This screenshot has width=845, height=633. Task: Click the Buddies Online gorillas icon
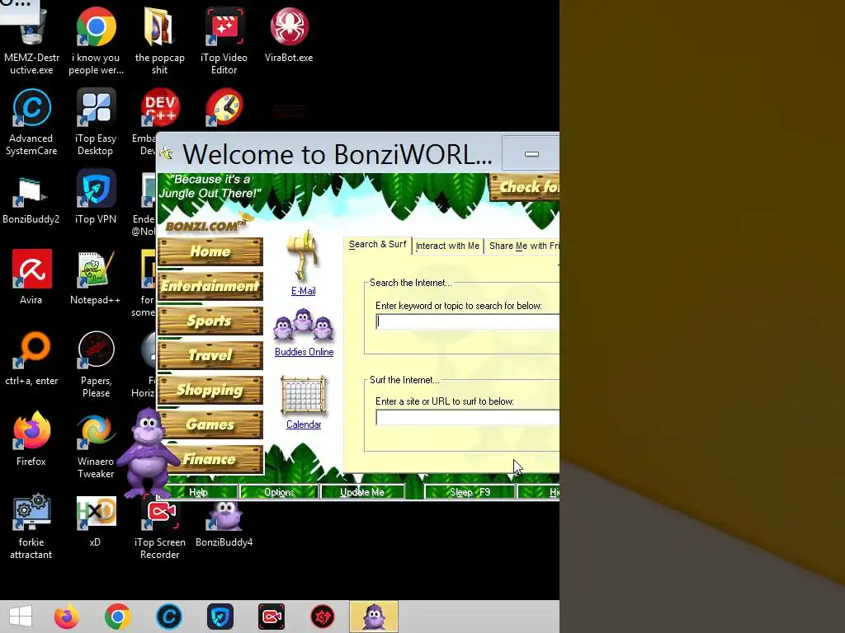tap(304, 324)
